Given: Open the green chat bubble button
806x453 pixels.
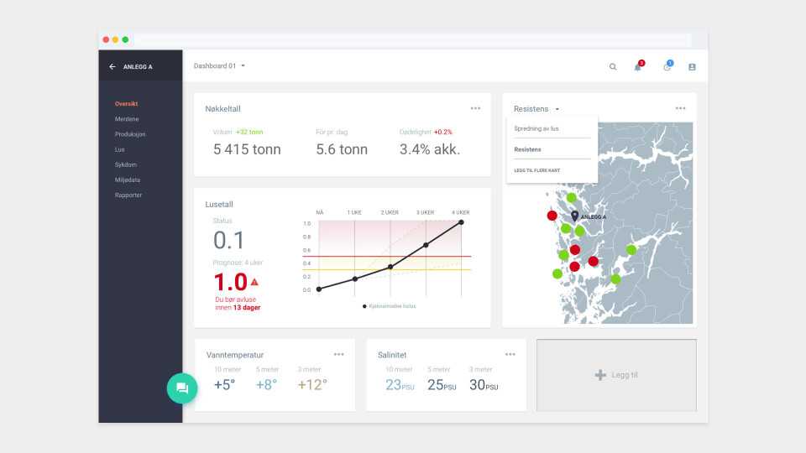Looking at the screenshot, I should (x=182, y=388).
